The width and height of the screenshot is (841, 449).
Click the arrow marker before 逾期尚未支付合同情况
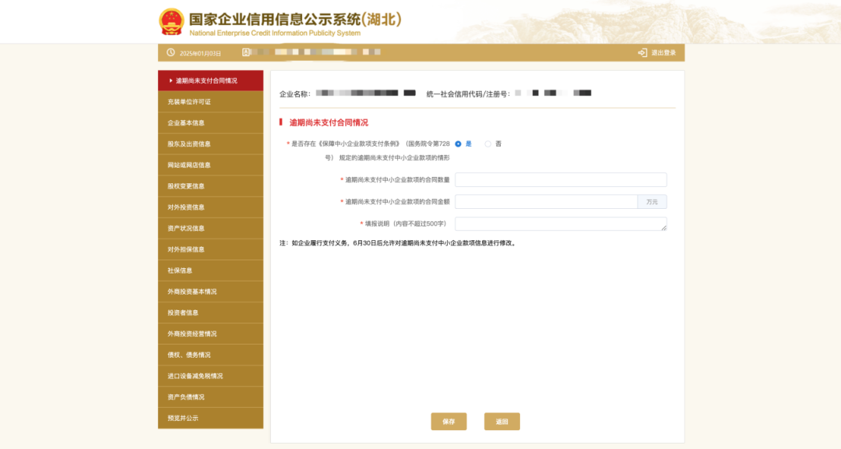point(171,80)
